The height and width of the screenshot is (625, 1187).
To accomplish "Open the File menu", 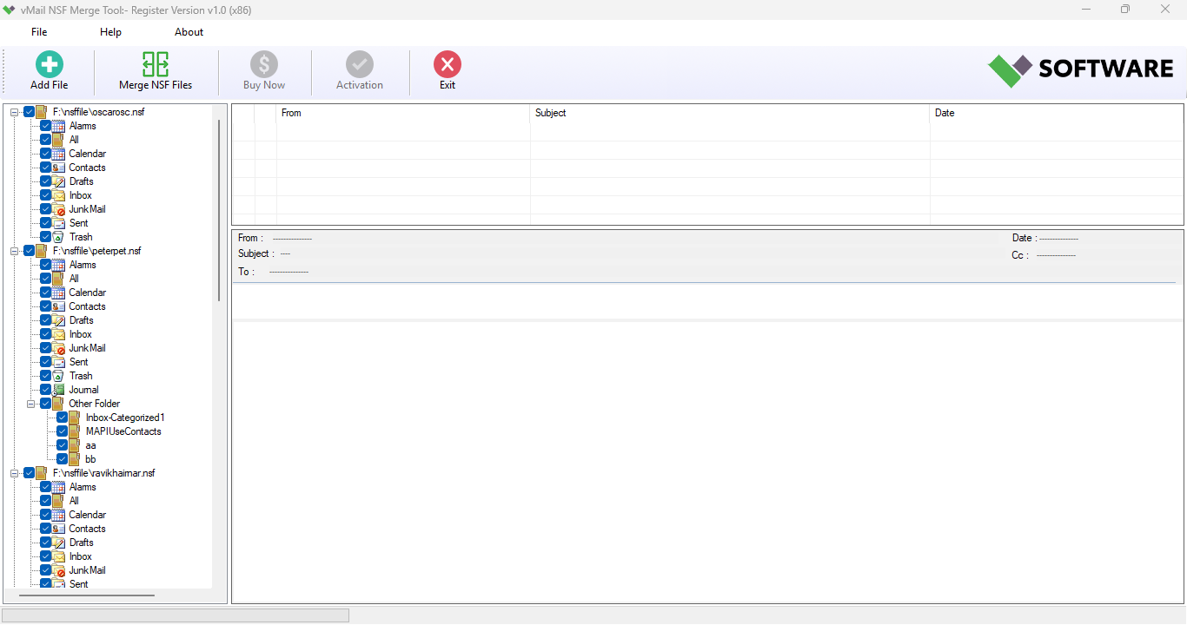I will click(39, 32).
